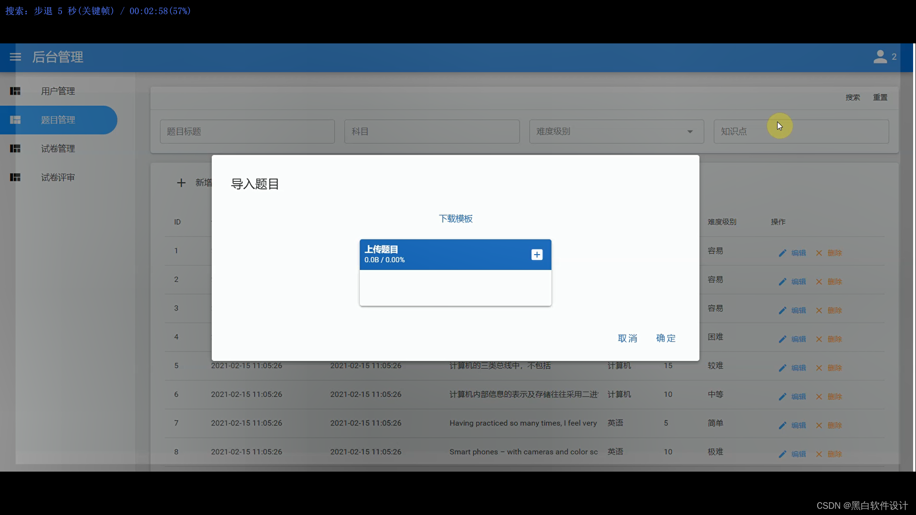The height and width of the screenshot is (515, 916).
Task: Open the hamburger navigation menu
Action: click(x=15, y=57)
